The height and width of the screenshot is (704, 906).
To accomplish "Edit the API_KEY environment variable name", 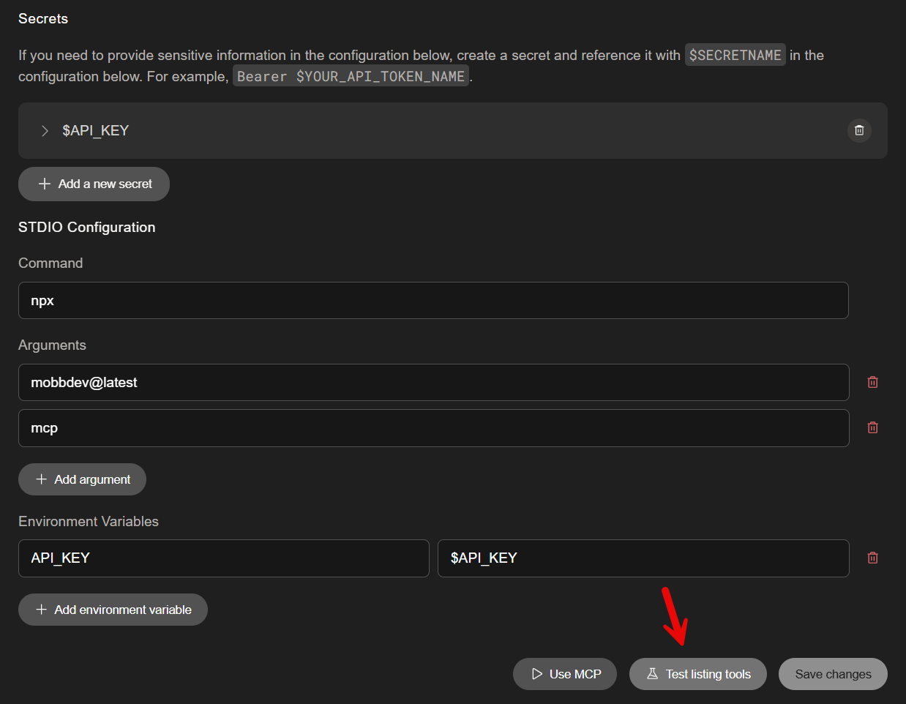I will pyautogui.click(x=223, y=558).
